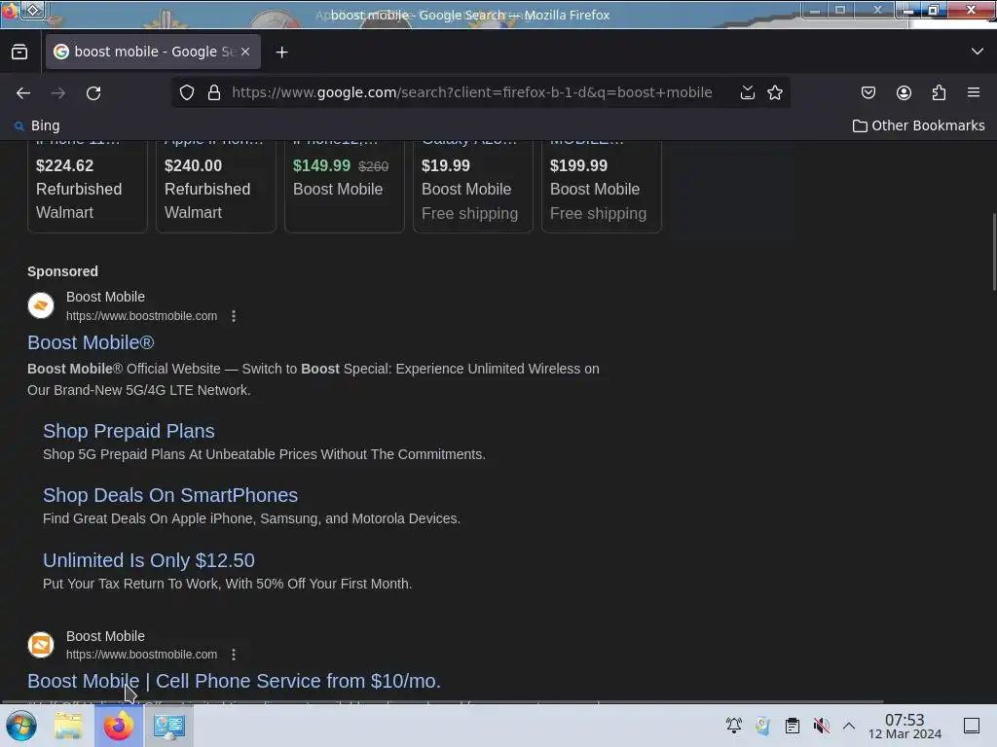Open the $199.99 Boost Mobile product card
997x747 pixels.
coord(602,186)
